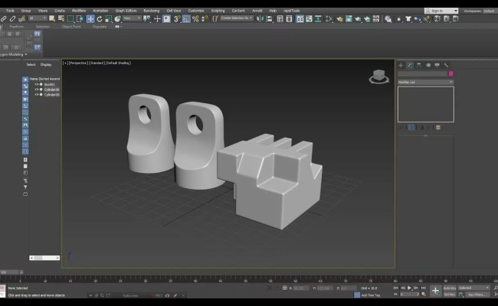498x306 pixels.
Task: Click Add Time Tag label
Action: 370,295
